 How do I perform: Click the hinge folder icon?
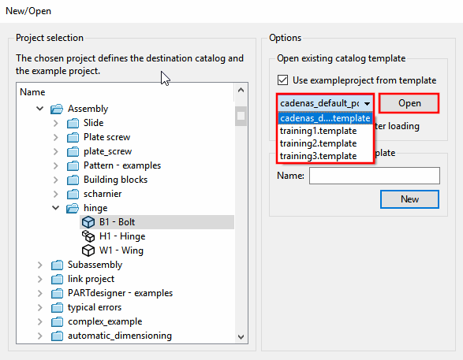pyautogui.click(x=73, y=208)
